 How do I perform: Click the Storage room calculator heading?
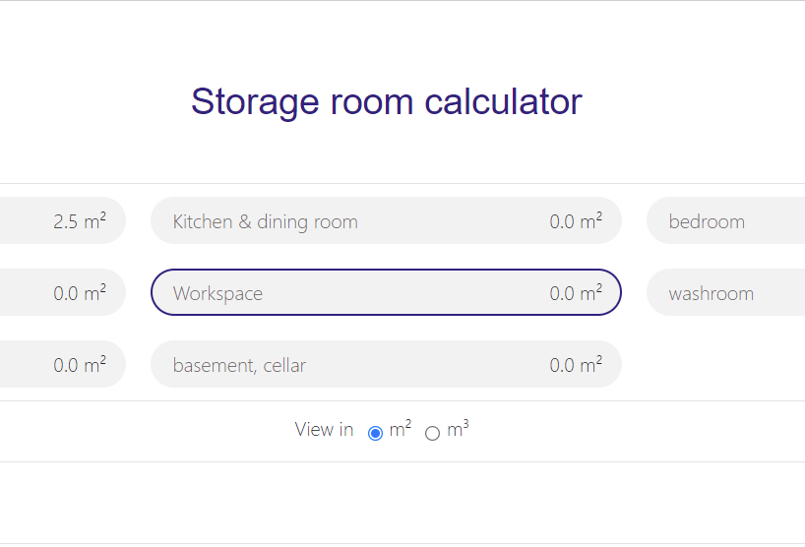click(x=387, y=101)
